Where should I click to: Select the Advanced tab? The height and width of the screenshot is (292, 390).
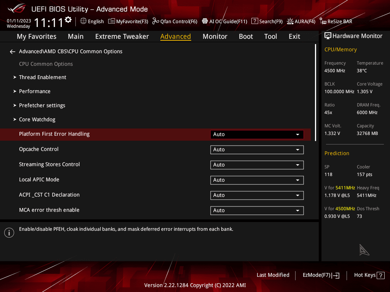pos(175,36)
